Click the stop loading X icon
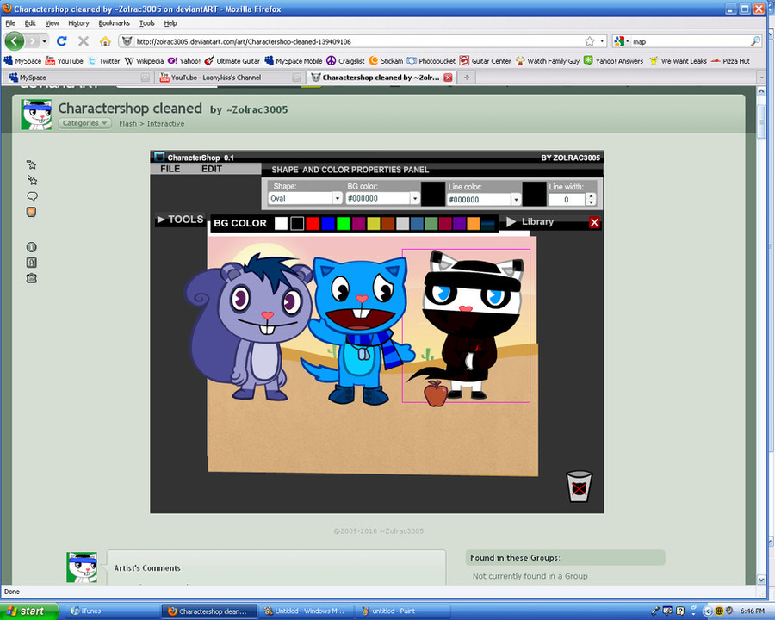The height and width of the screenshot is (620, 775). tap(84, 41)
